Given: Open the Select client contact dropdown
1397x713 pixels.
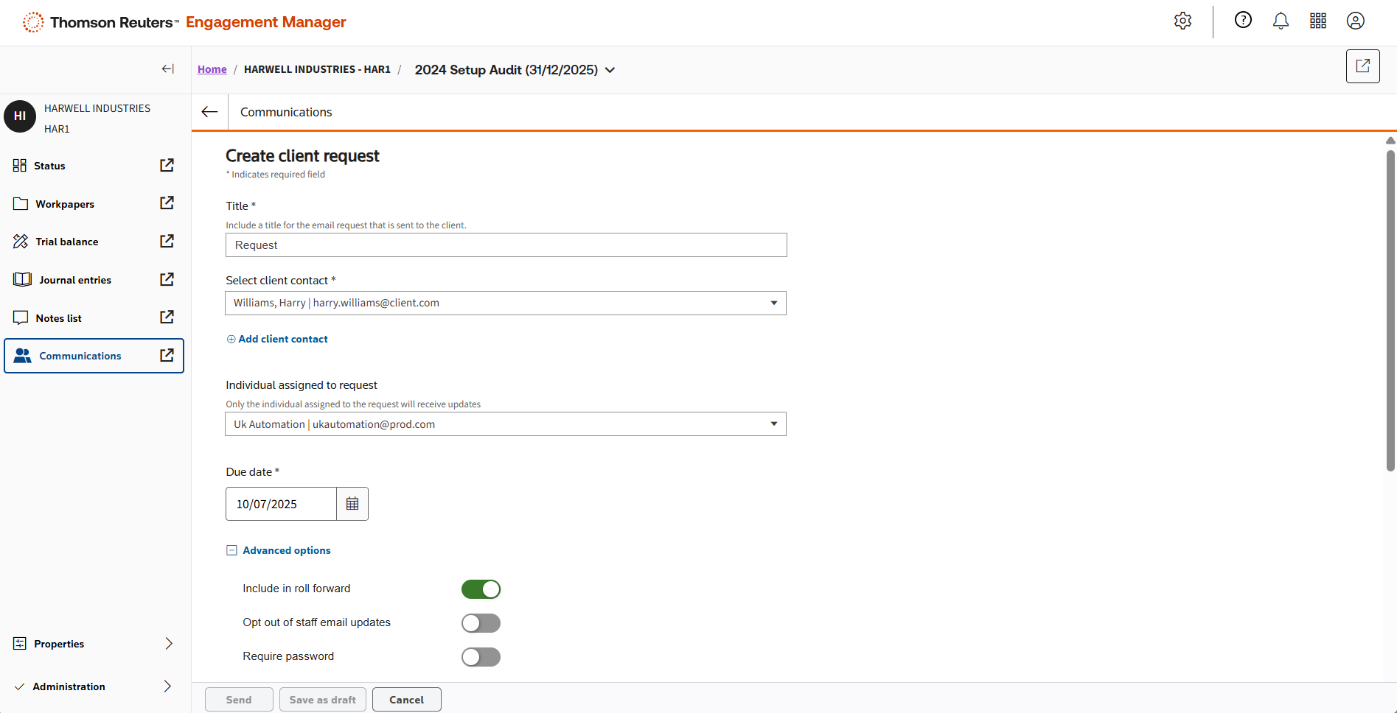Looking at the screenshot, I should tap(506, 303).
